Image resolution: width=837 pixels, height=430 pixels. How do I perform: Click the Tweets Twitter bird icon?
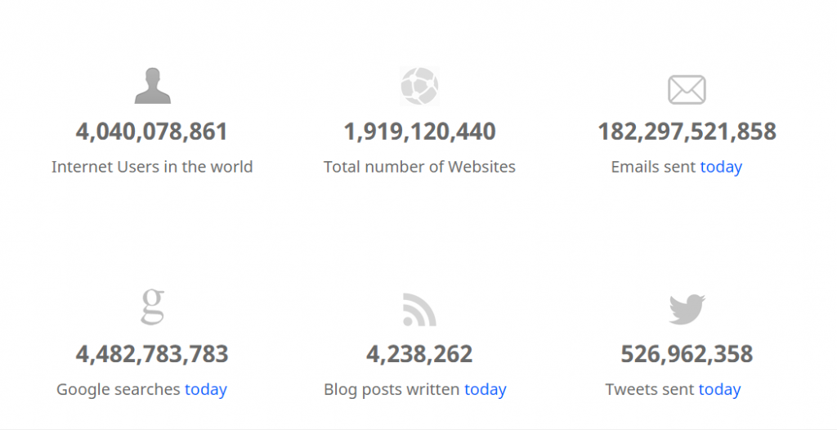[687, 309]
